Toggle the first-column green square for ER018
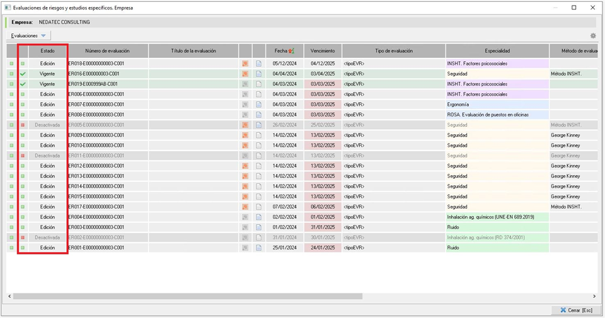This screenshot has width=605, height=318. 11,64
